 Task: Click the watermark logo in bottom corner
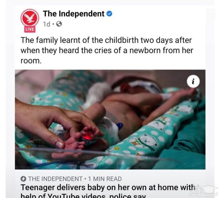[x=203, y=191]
